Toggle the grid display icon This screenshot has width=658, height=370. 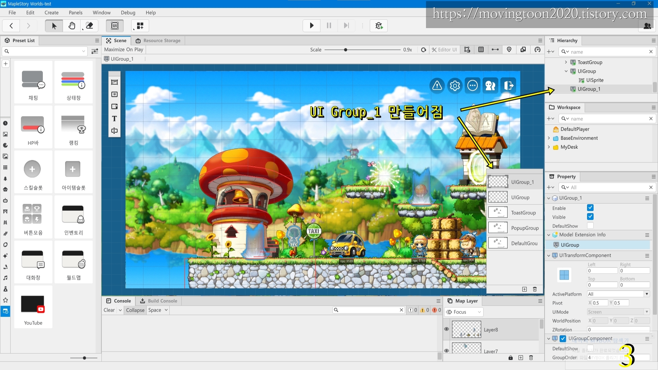tap(481, 50)
